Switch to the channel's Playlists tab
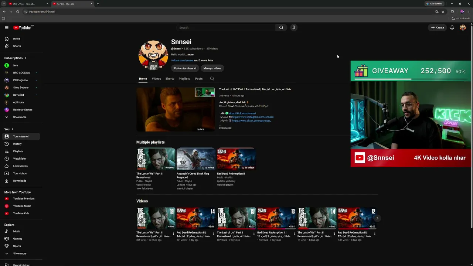 coord(184,79)
